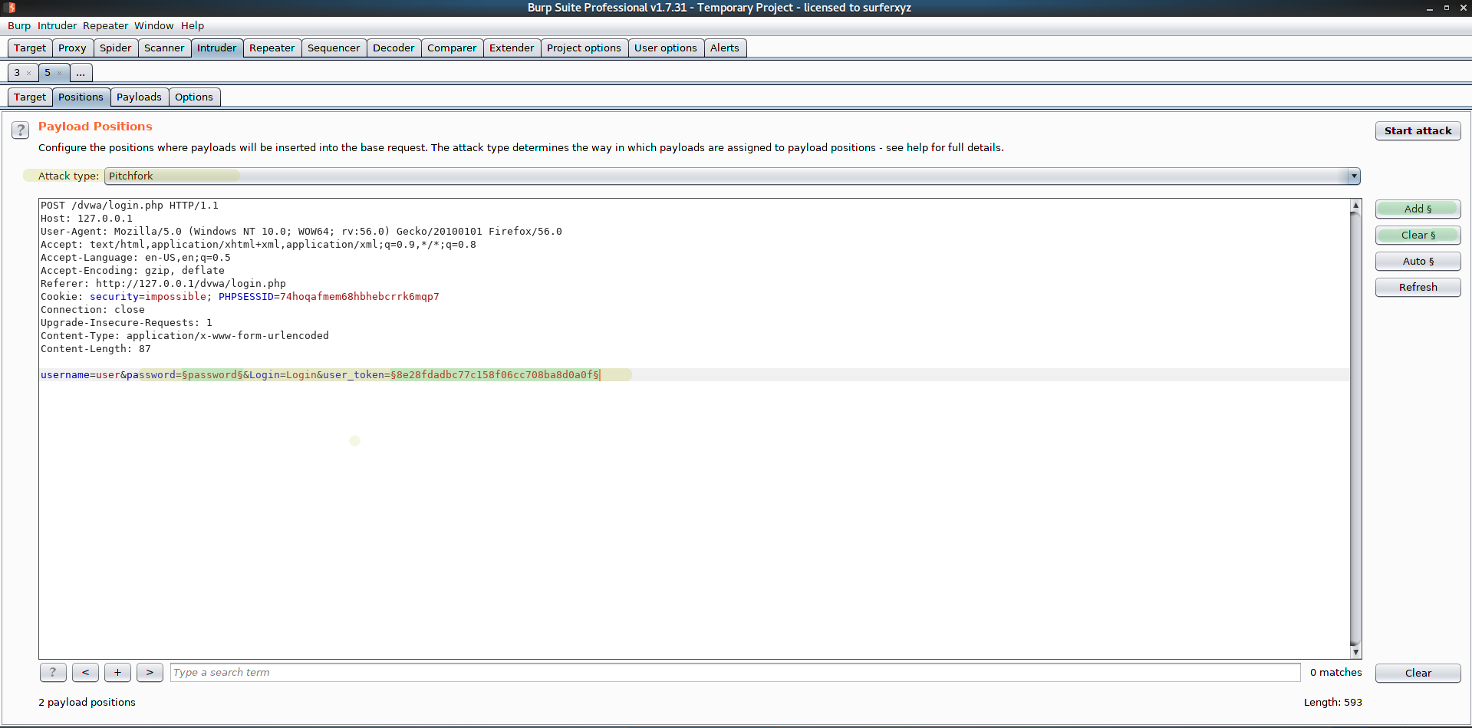Open the Alerts tab

(x=725, y=48)
